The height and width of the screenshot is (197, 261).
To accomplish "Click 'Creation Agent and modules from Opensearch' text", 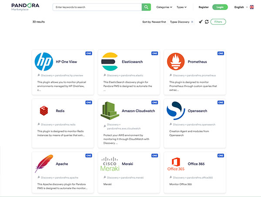I will [189, 133].
